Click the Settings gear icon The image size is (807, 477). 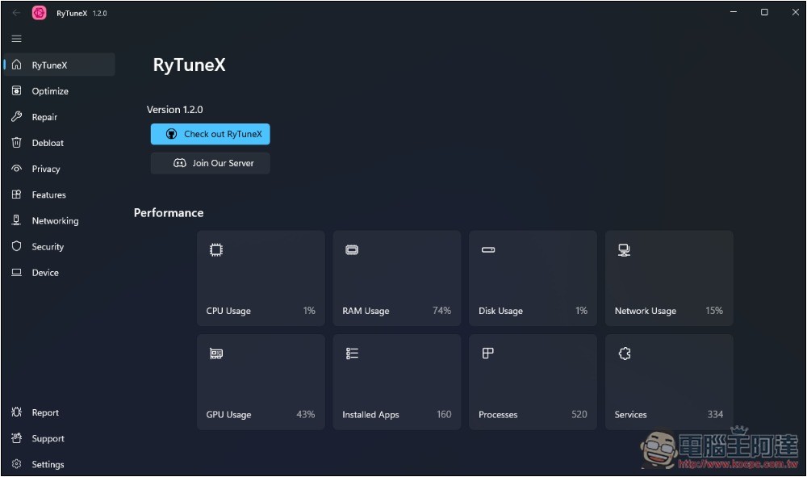(16, 463)
